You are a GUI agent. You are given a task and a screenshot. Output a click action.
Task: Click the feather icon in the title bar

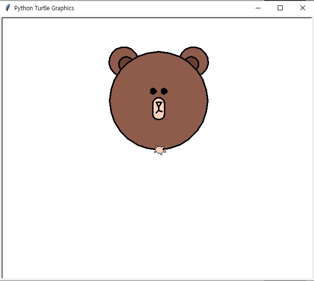[x=8, y=8]
